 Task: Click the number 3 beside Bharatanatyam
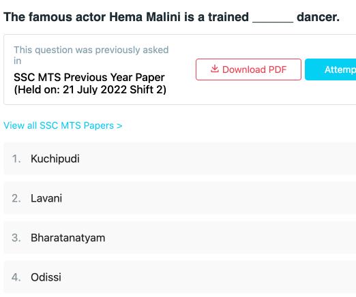click(x=16, y=238)
